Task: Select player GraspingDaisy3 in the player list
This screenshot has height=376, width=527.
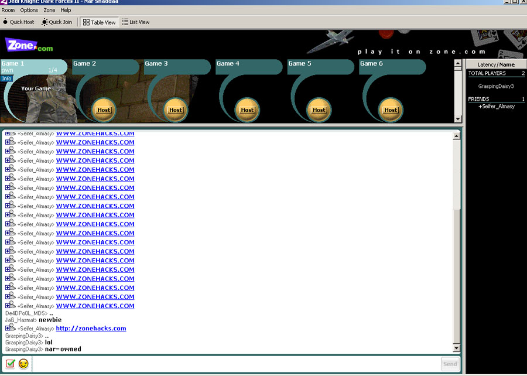Action: pos(496,86)
